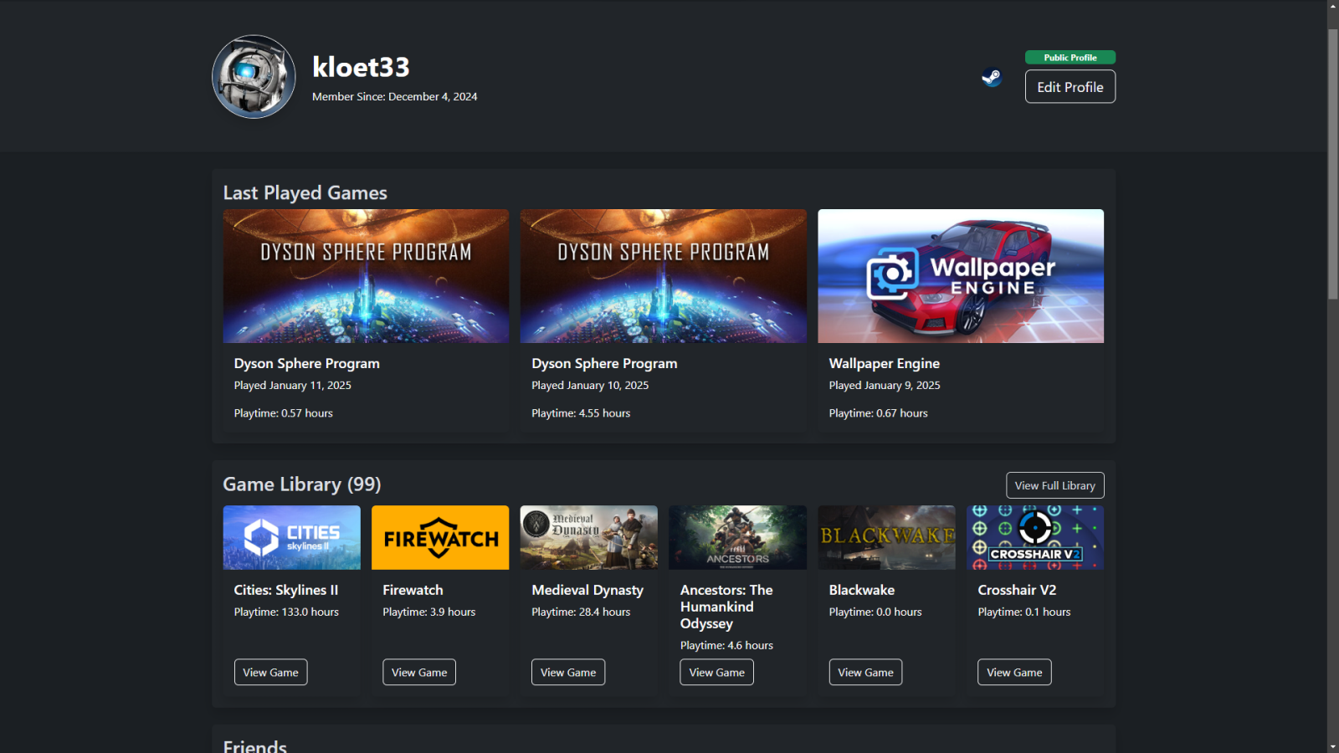
Task: Click the Edit Profile button
Action: click(1070, 86)
